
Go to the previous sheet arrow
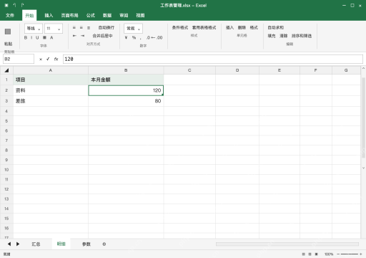[9, 244]
